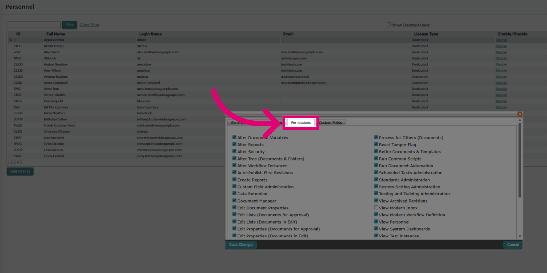This screenshot has height=273, width=547.
Task: Select the Cody Kestner row
Action: tap(116, 156)
